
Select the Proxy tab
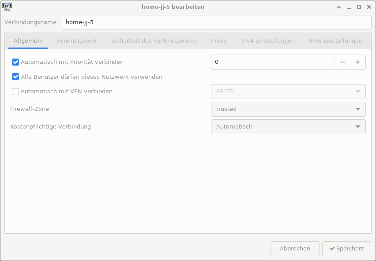pos(219,41)
